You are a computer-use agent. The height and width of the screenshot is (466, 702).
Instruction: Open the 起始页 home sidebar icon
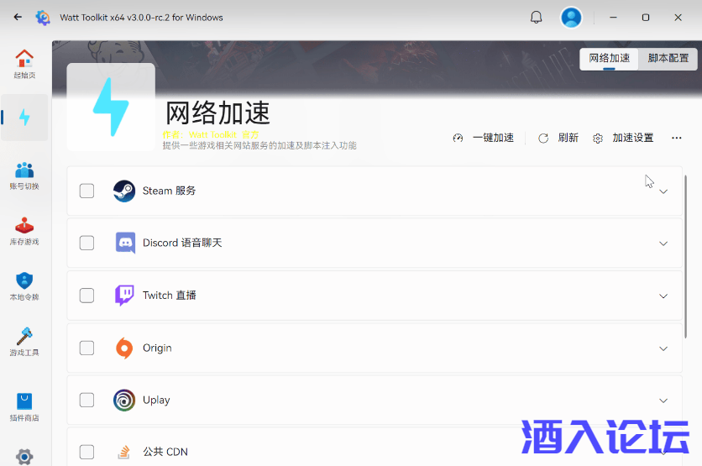pyautogui.click(x=24, y=64)
